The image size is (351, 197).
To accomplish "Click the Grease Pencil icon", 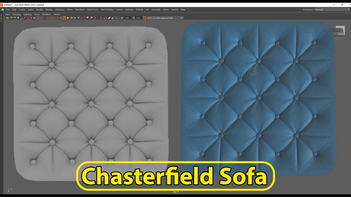I will coord(29,18).
